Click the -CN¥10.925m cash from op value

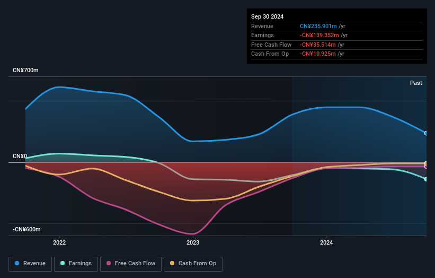(x=318, y=54)
